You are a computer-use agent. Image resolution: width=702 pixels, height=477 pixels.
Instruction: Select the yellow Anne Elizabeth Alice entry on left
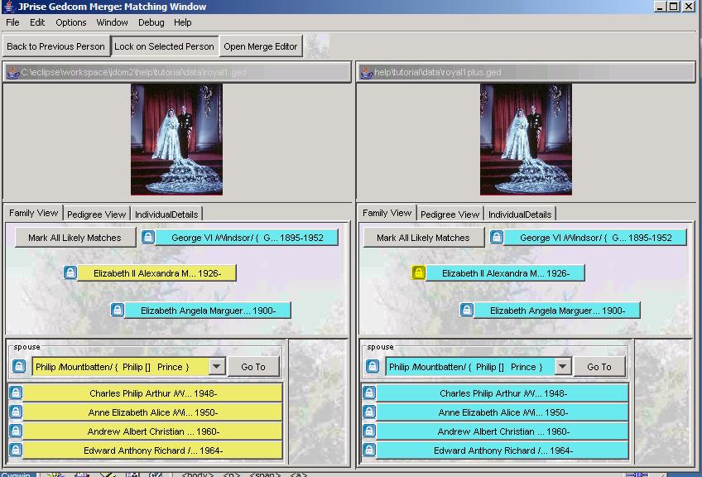(152, 412)
